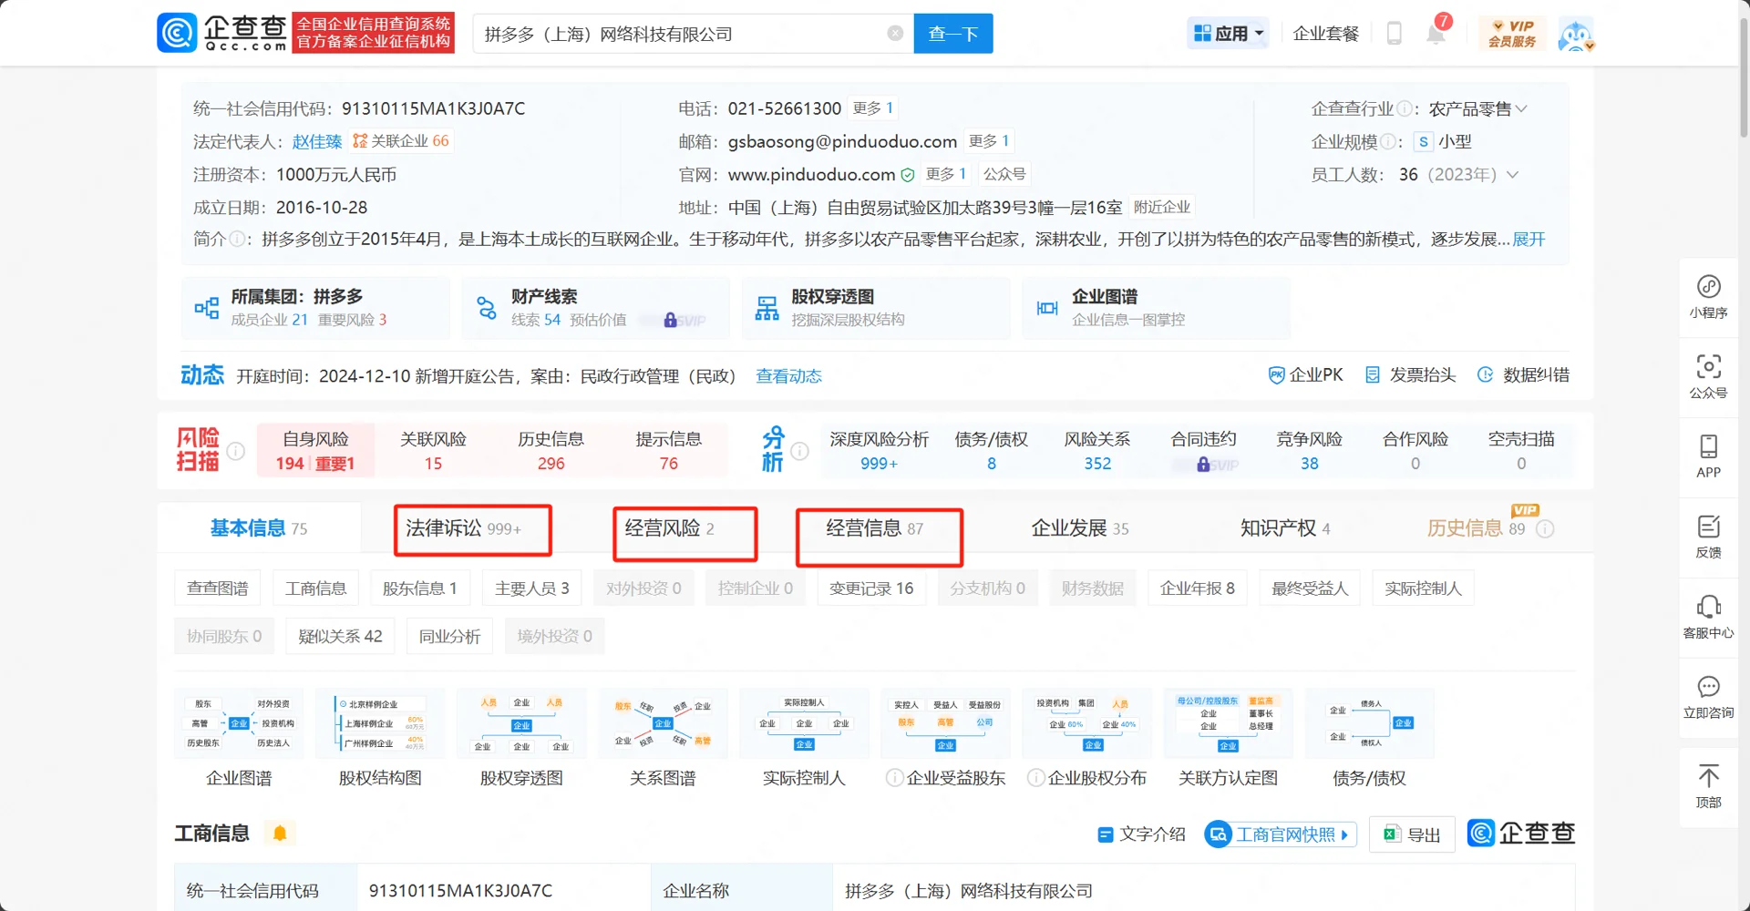Open the 客服中心 headset icon
This screenshot has height=911, width=1750.
[x=1708, y=617]
